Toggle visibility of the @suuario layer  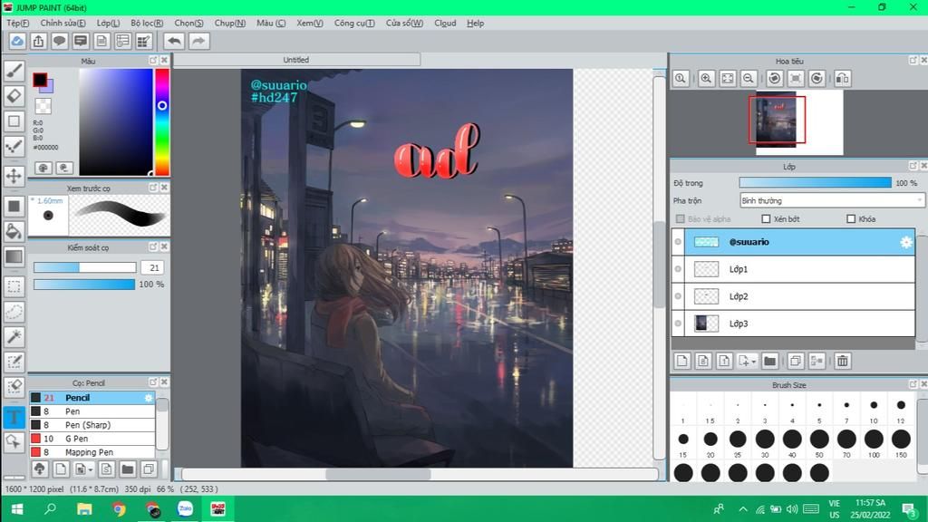pos(678,242)
